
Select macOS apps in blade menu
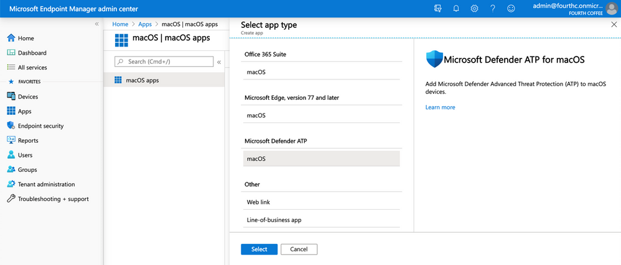coord(164,80)
